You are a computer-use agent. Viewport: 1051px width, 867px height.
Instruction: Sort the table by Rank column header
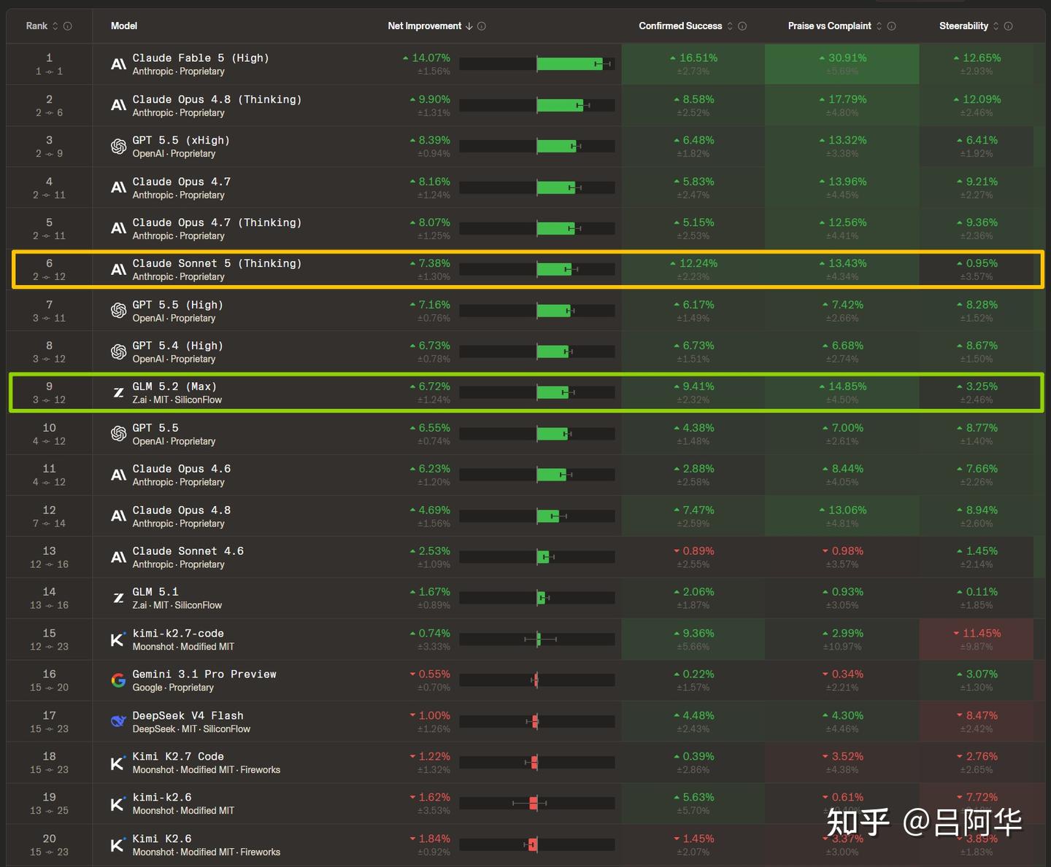(36, 26)
